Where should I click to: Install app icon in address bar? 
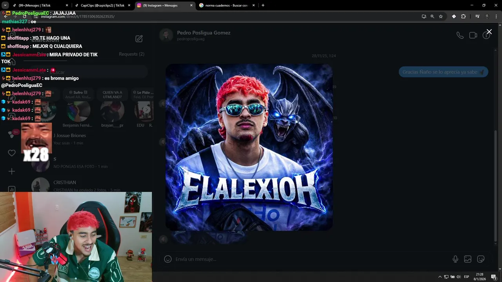pyautogui.click(x=424, y=16)
